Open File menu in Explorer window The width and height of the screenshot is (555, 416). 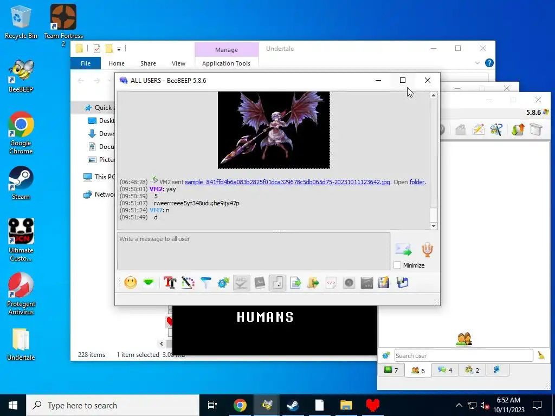point(86,63)
